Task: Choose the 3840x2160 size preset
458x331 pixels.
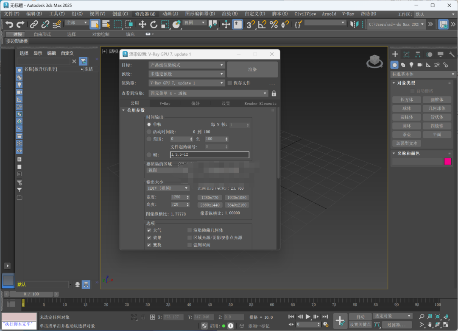Action: (237, 205)
